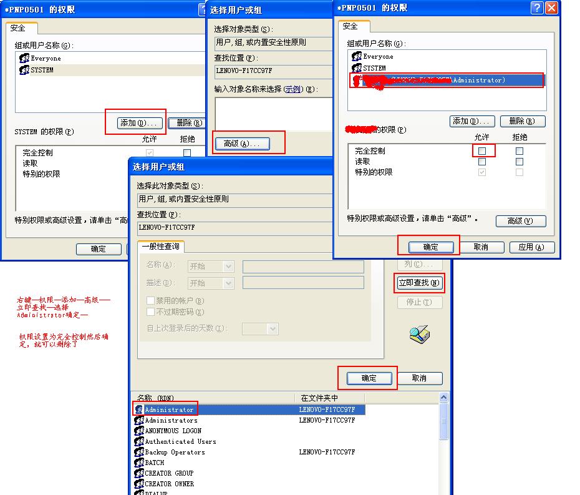Click 删除 button in right permissions window

(x=522, y=121)
